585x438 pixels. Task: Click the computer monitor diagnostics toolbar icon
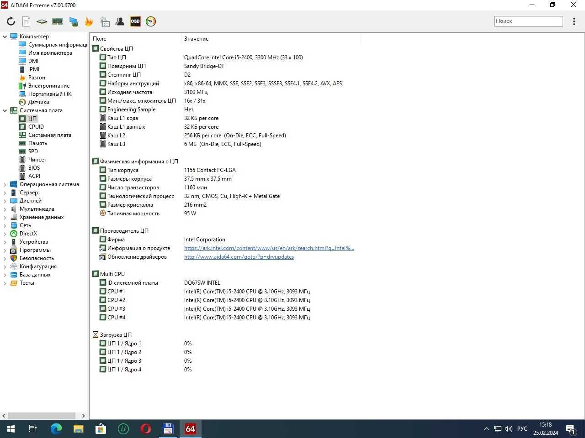[73, 21]
